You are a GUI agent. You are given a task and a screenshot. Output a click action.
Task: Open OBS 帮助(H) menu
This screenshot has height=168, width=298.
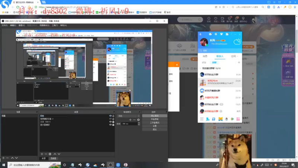point(63,25)
